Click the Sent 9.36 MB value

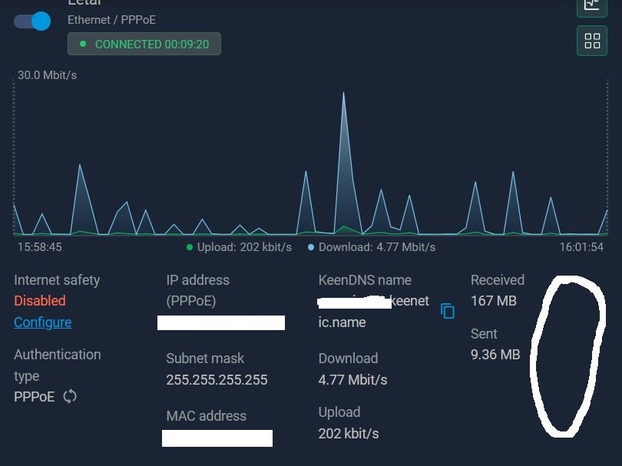495,355
